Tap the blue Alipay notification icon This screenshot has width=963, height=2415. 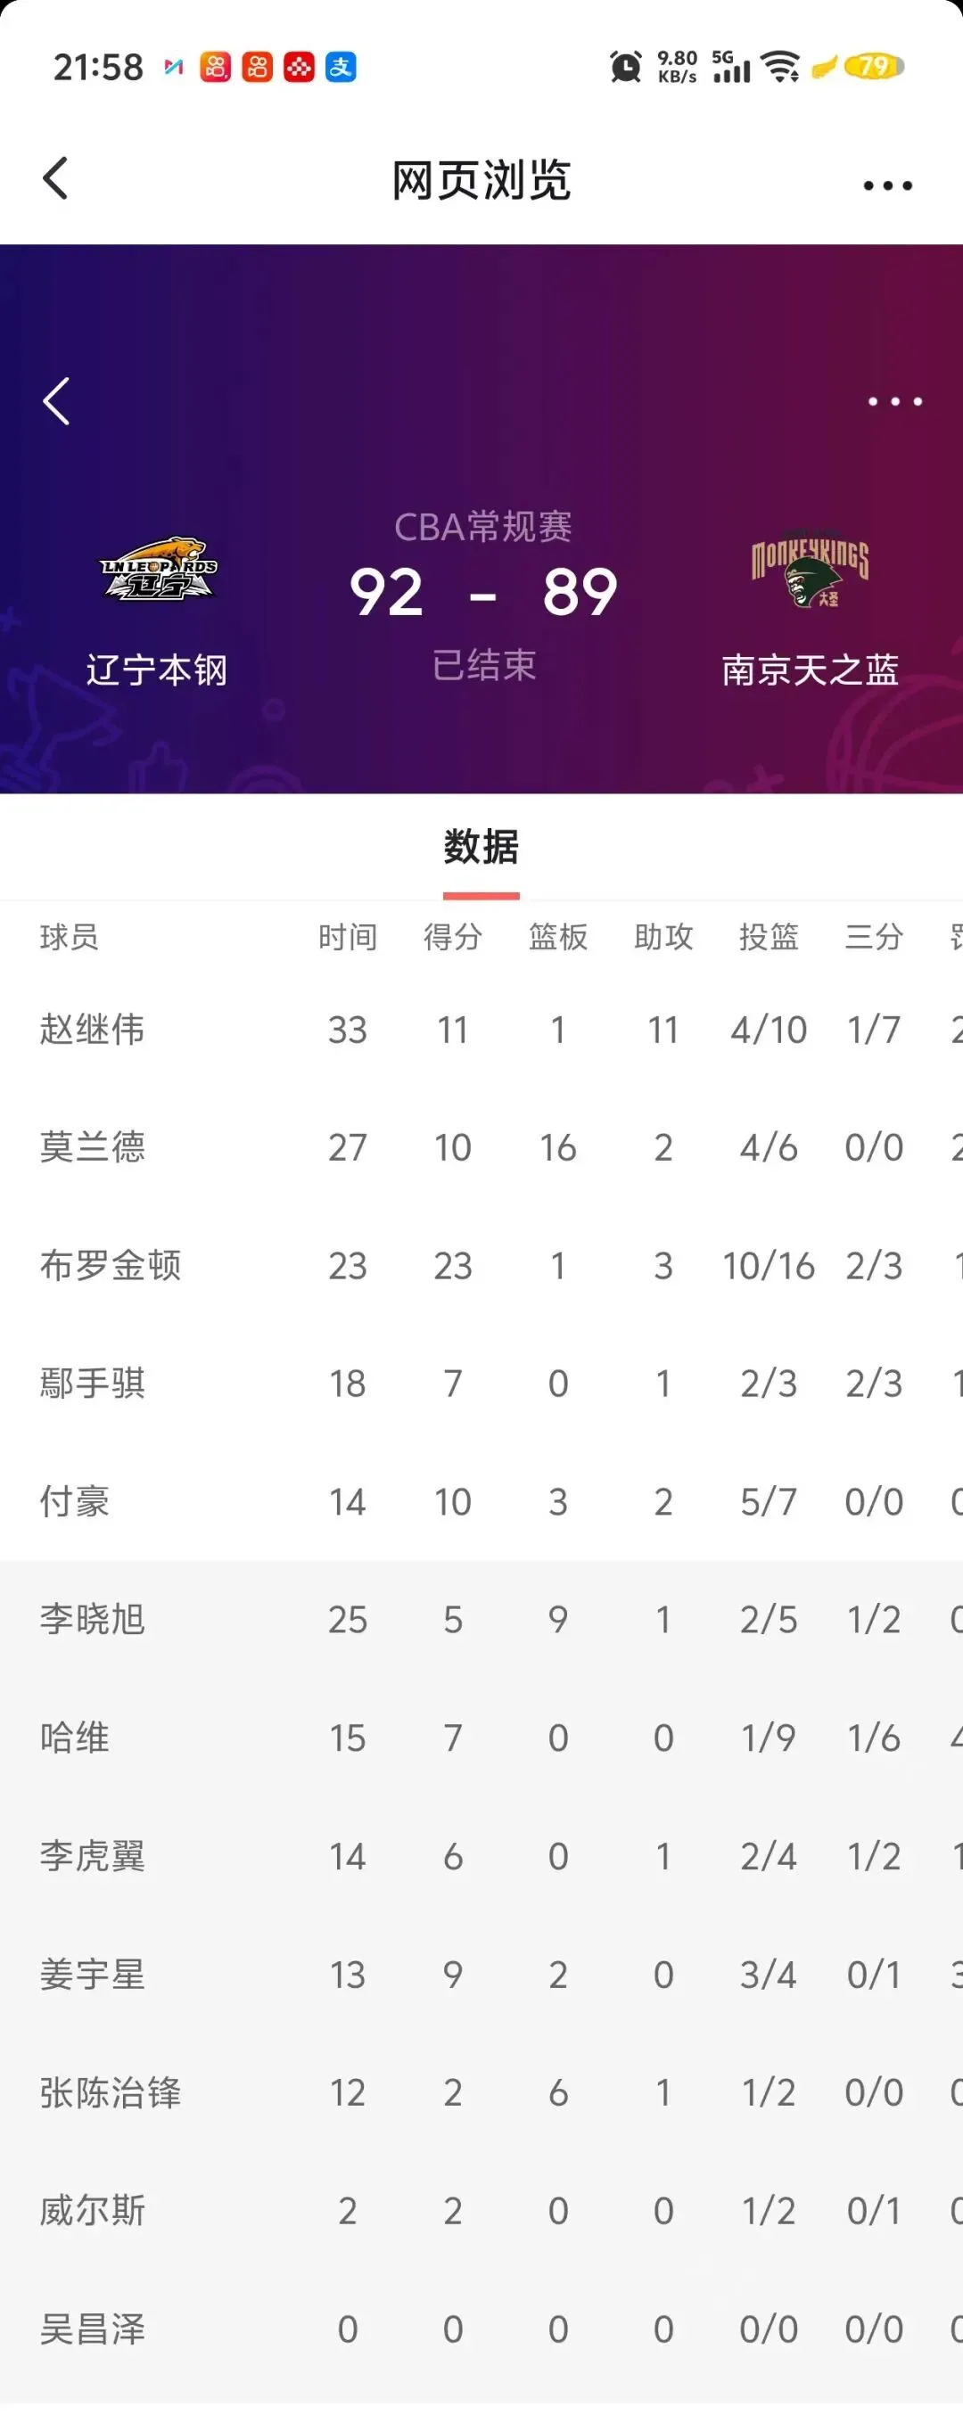click(x=341, y=68)
